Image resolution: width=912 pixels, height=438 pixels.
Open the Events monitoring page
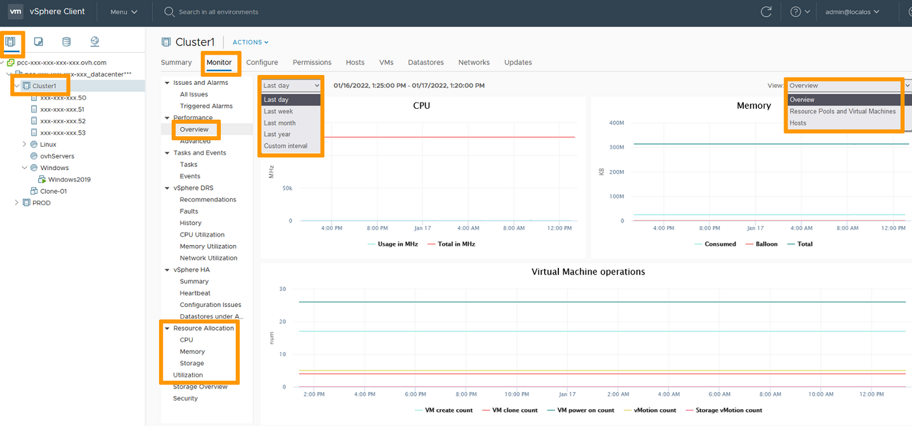click(190, 175)
